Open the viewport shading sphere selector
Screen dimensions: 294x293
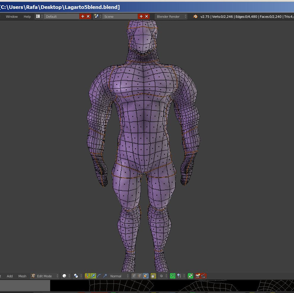65,276
